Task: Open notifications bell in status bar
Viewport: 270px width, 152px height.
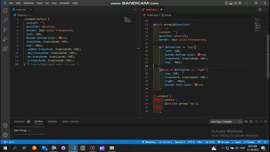Action: click(265, 142)
